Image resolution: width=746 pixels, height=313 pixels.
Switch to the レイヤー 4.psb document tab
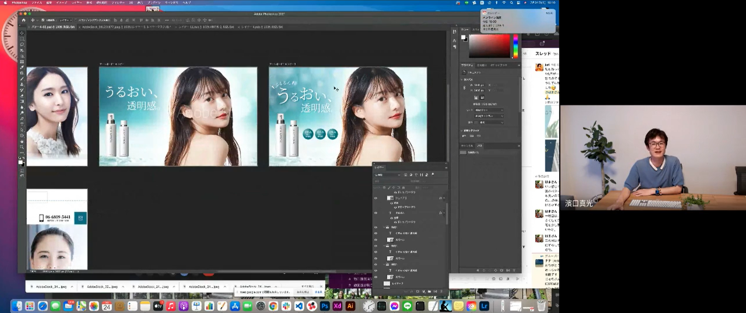tap(262, 27)
